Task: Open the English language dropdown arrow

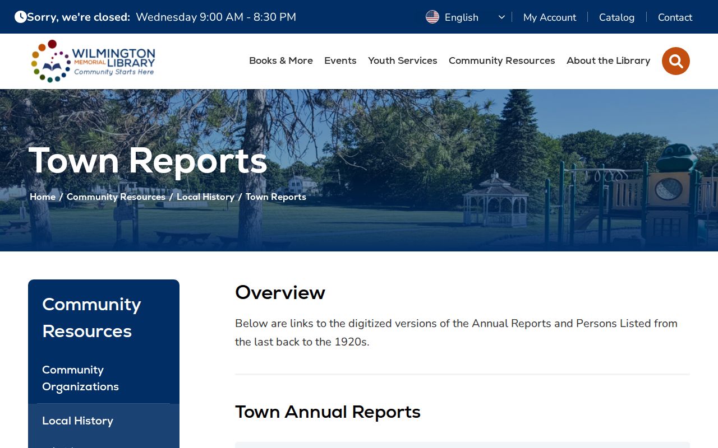Action: tap(501, 17)
